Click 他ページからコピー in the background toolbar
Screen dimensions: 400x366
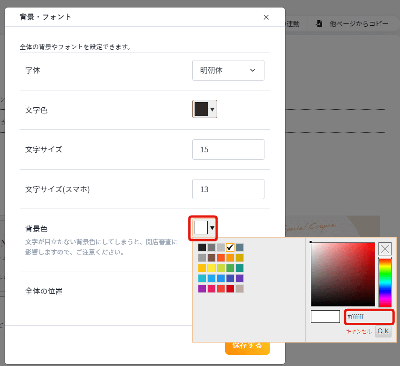359,24
